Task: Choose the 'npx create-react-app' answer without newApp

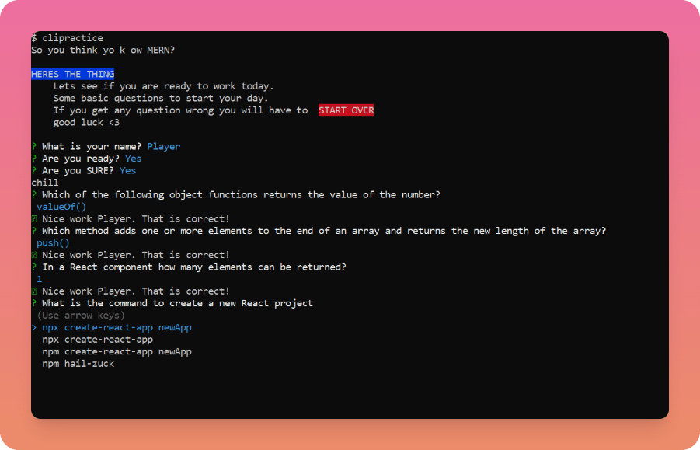Action: click(97, 340)
